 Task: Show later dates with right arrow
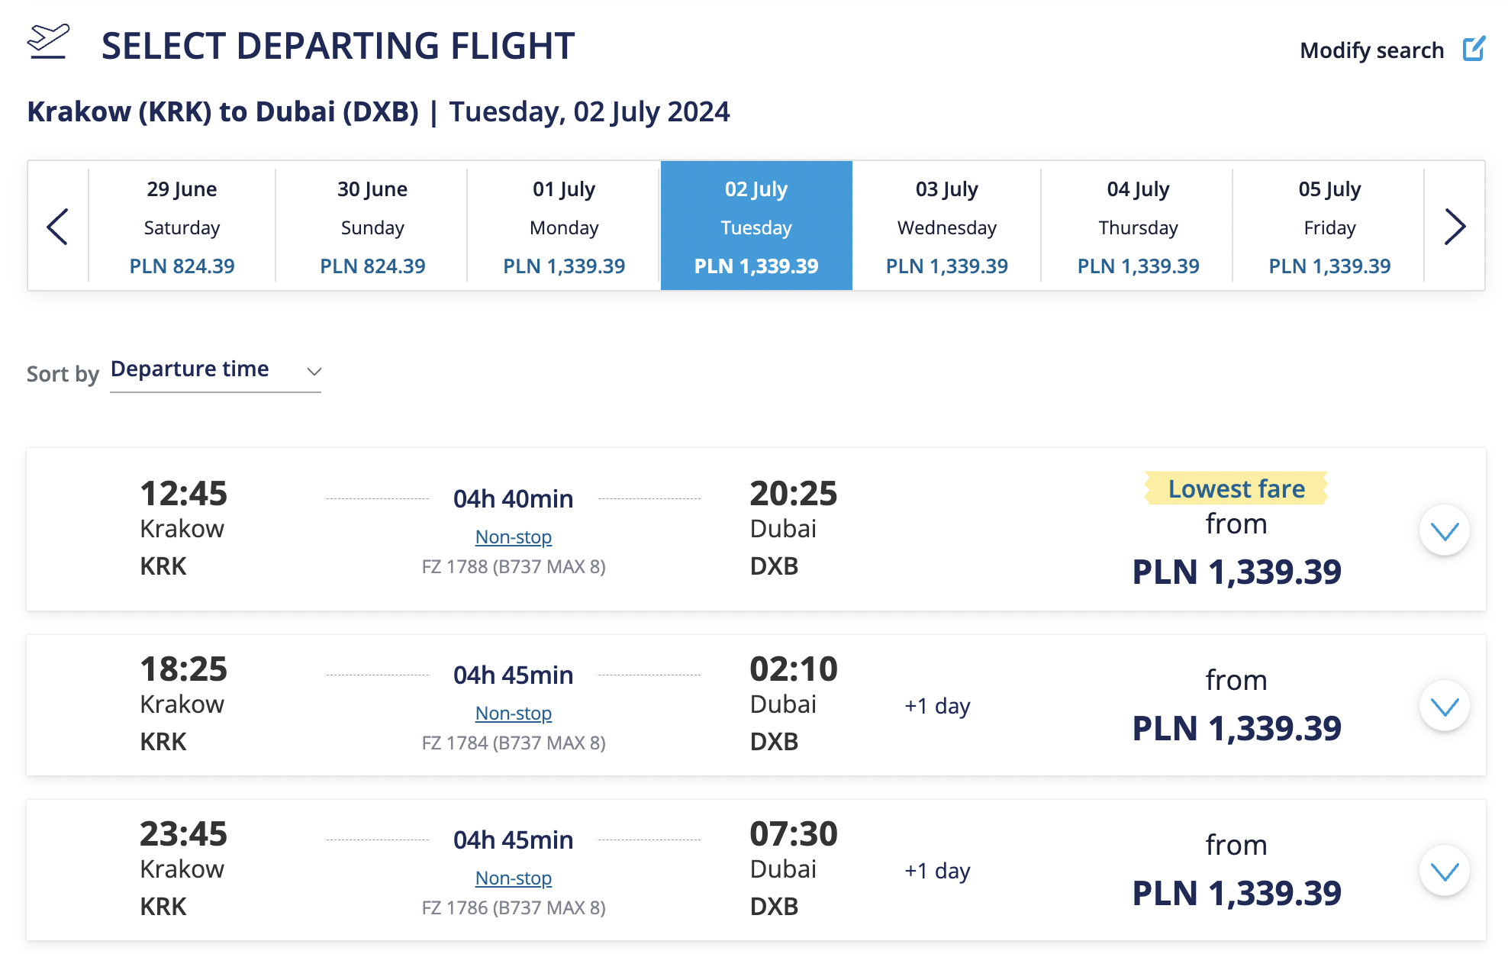click(x=1455, y=226)
